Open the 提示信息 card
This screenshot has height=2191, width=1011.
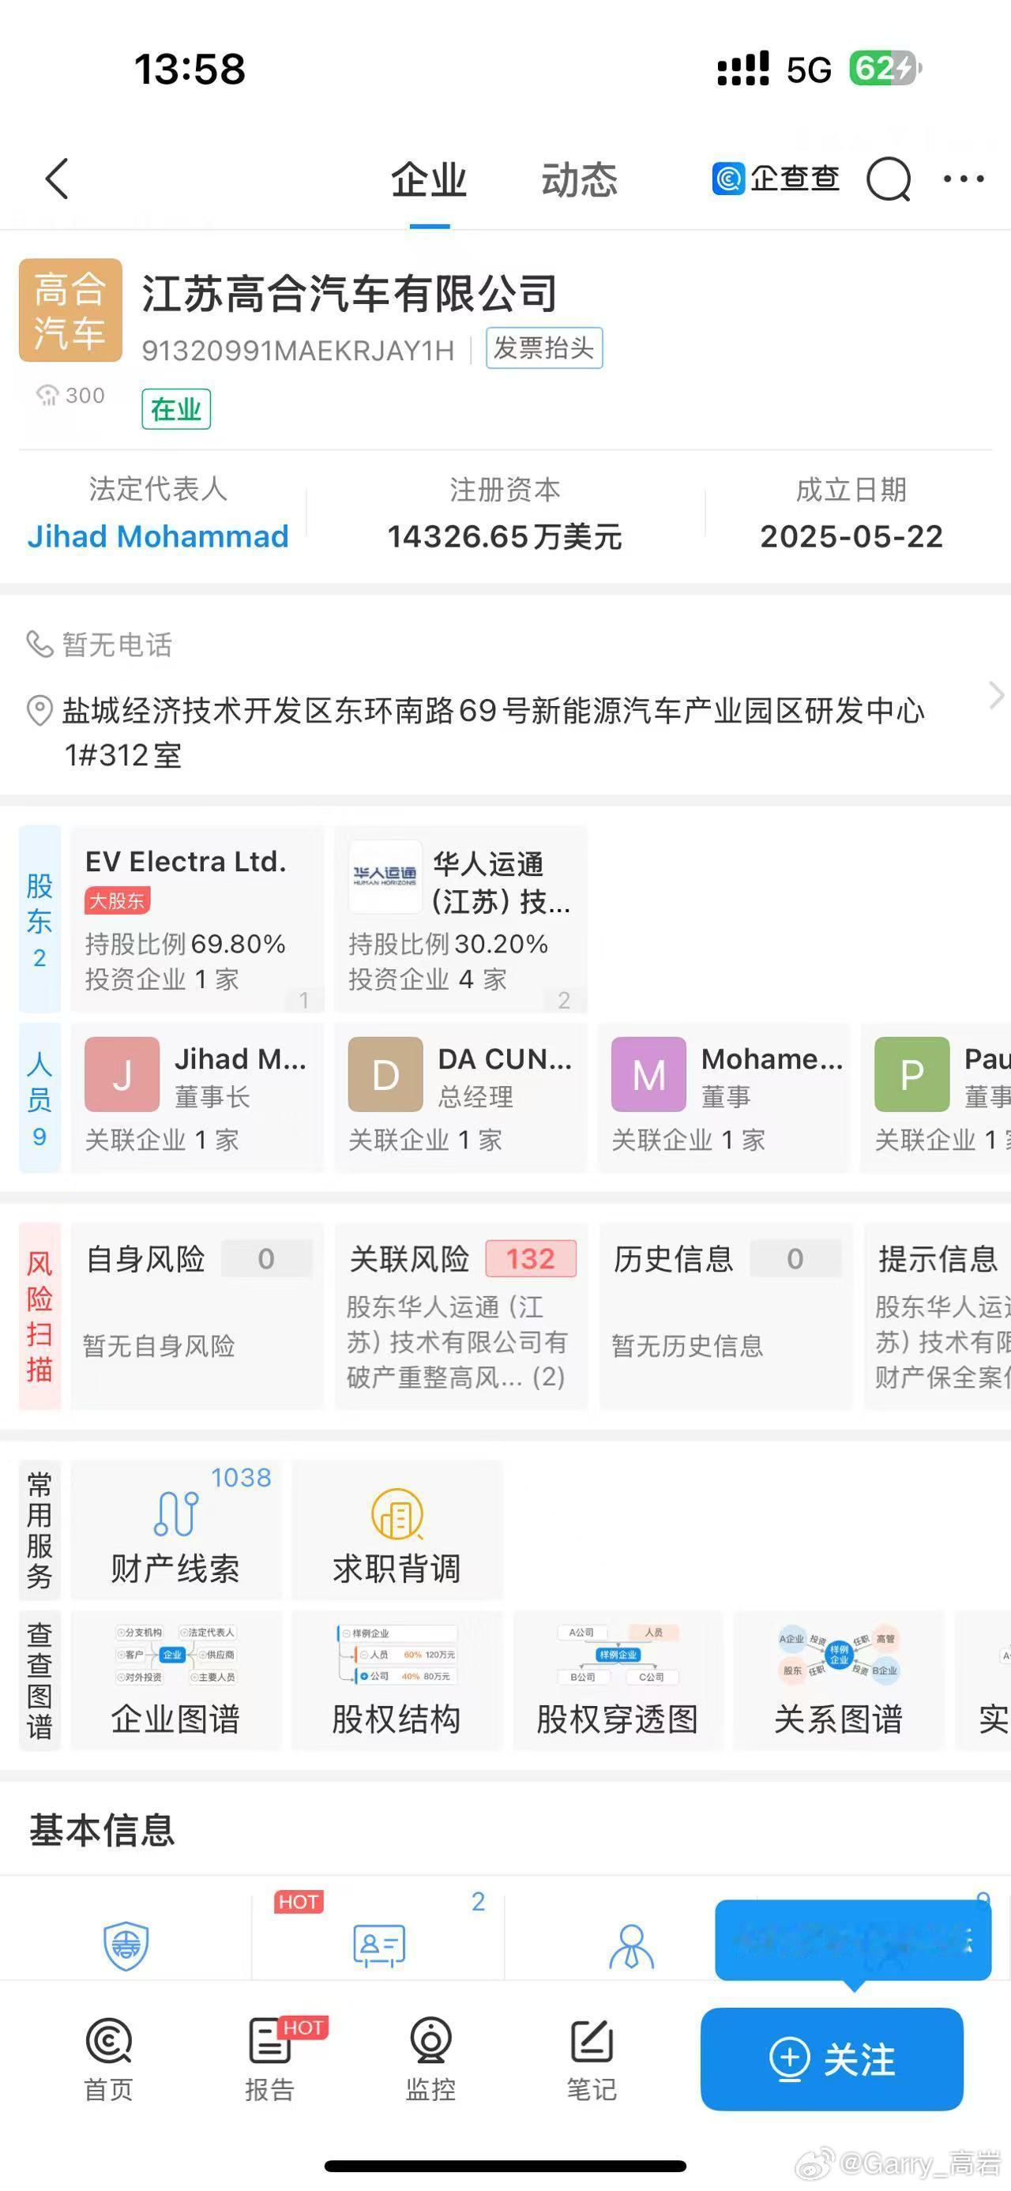point(937,1316)
